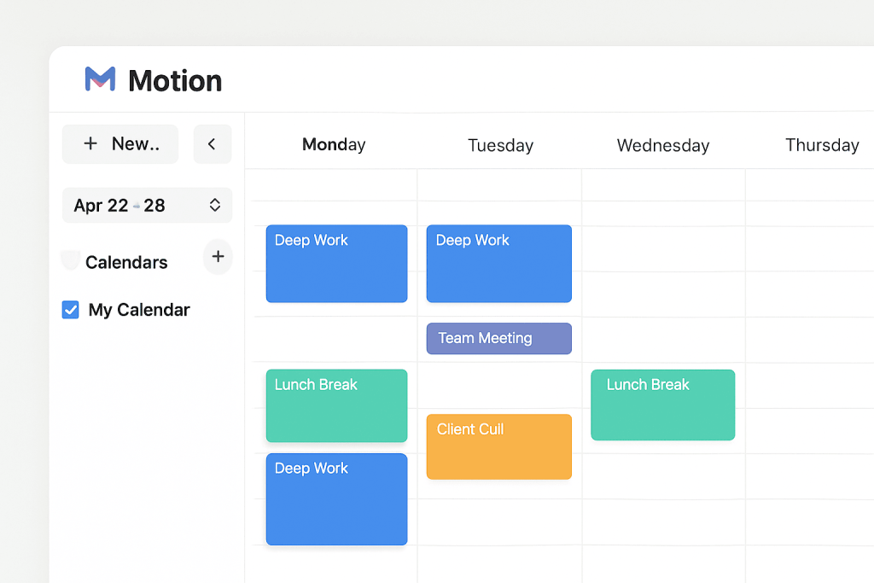Image resolution: width=874 pixels, height=583 pixels.
Task: Select the Monday column header
Action: tap(334, 144)
